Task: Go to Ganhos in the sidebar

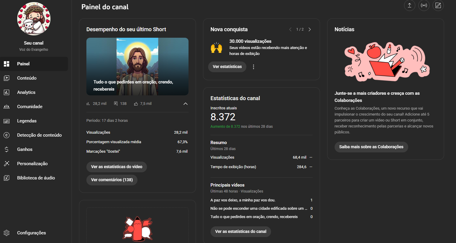Action: coord(25,149)
